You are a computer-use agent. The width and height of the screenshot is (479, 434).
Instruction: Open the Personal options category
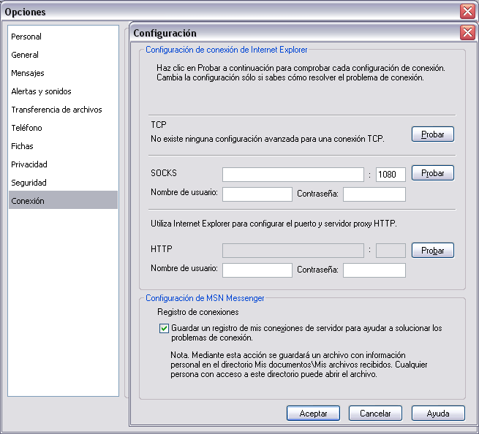pos(63,37)
